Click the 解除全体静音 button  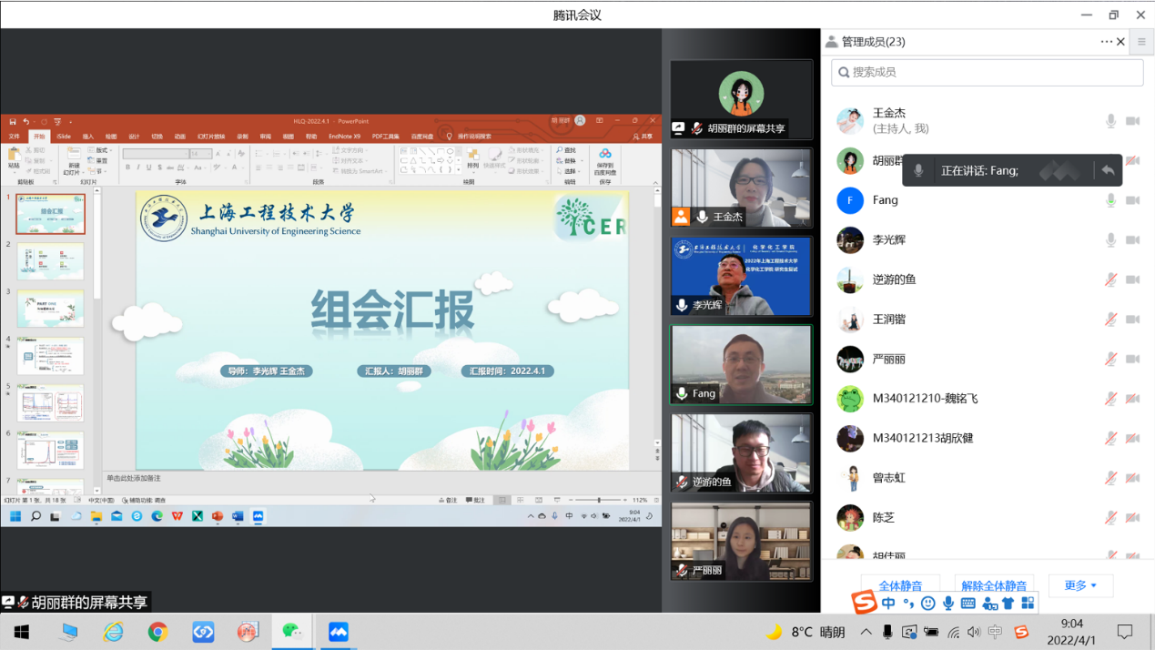tap(994, 585)
